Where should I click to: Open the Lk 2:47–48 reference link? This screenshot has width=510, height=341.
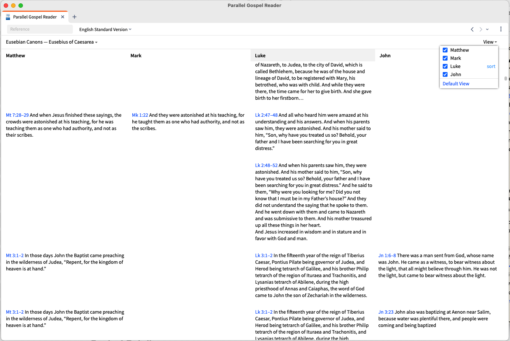point(266,115)
